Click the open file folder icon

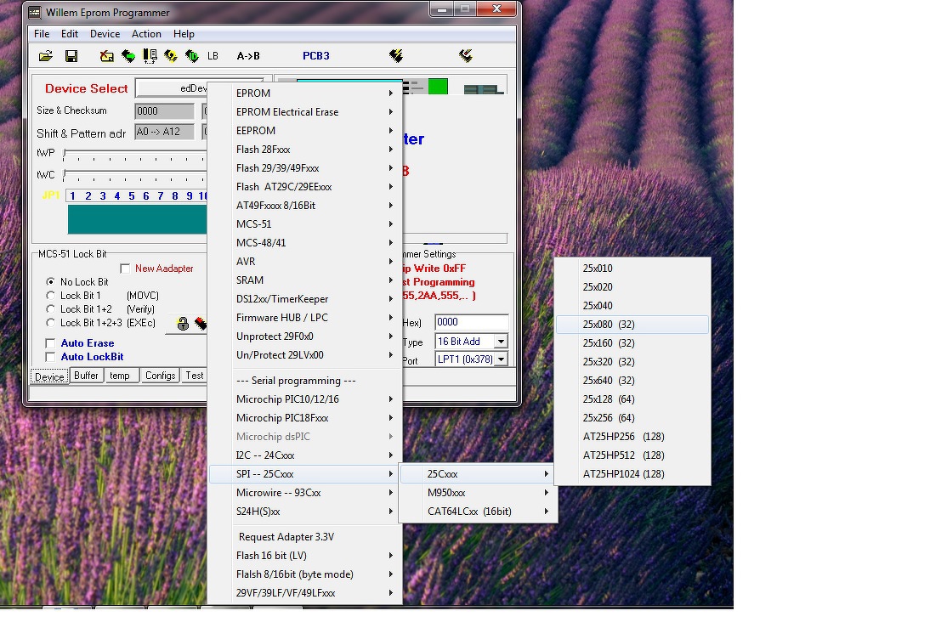[x=45, y=56]
